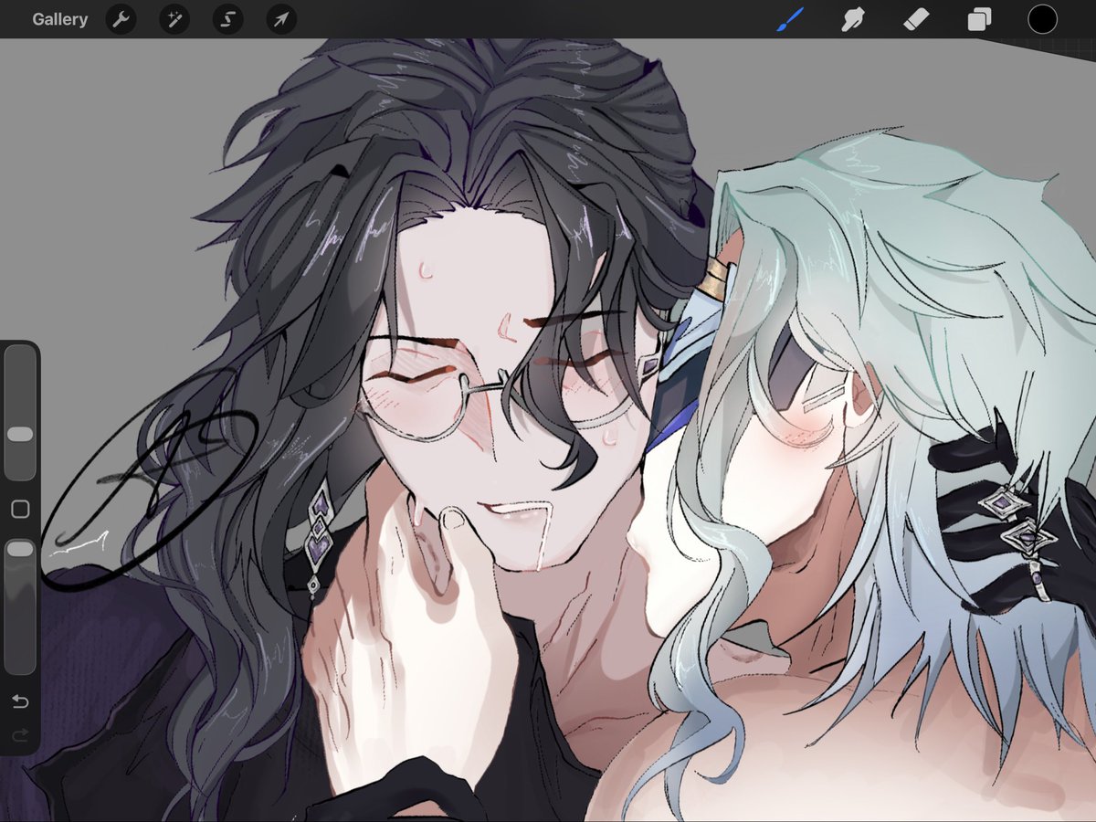Open the Layers panel

pos(979,19)
